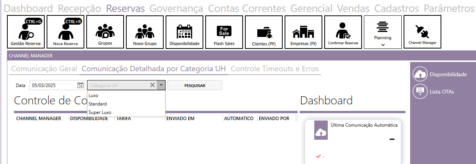
Task: Click the Nova Reserva icon
Action: [x=65, y=32]
